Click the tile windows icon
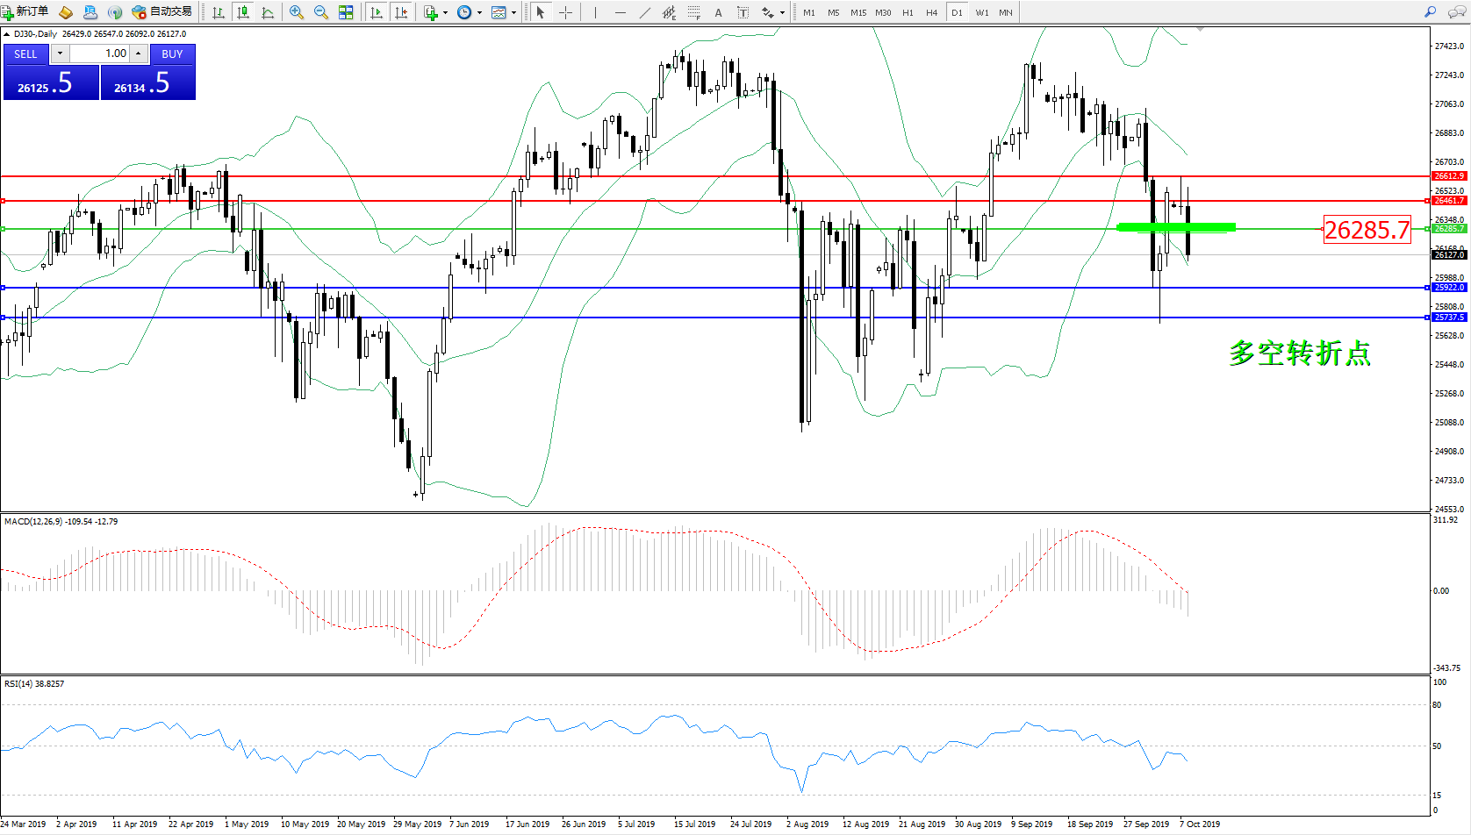Image resolution: width=1471 pixels, height=835 pixels. coord(346,12)
